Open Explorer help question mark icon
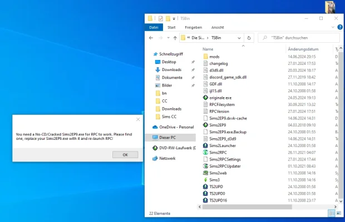 pyautogui.click(x=340, y=27)
